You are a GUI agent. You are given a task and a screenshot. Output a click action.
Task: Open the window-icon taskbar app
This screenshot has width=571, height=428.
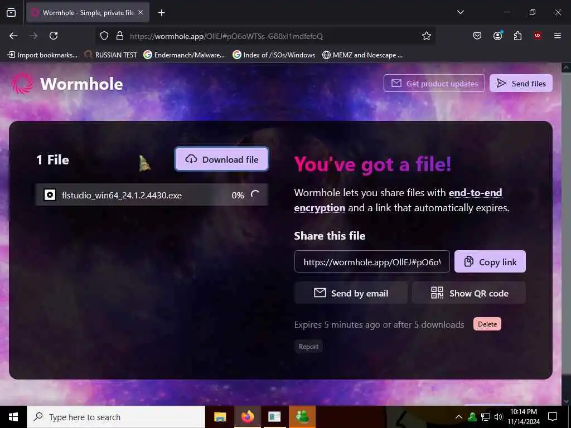pos(274,417)
